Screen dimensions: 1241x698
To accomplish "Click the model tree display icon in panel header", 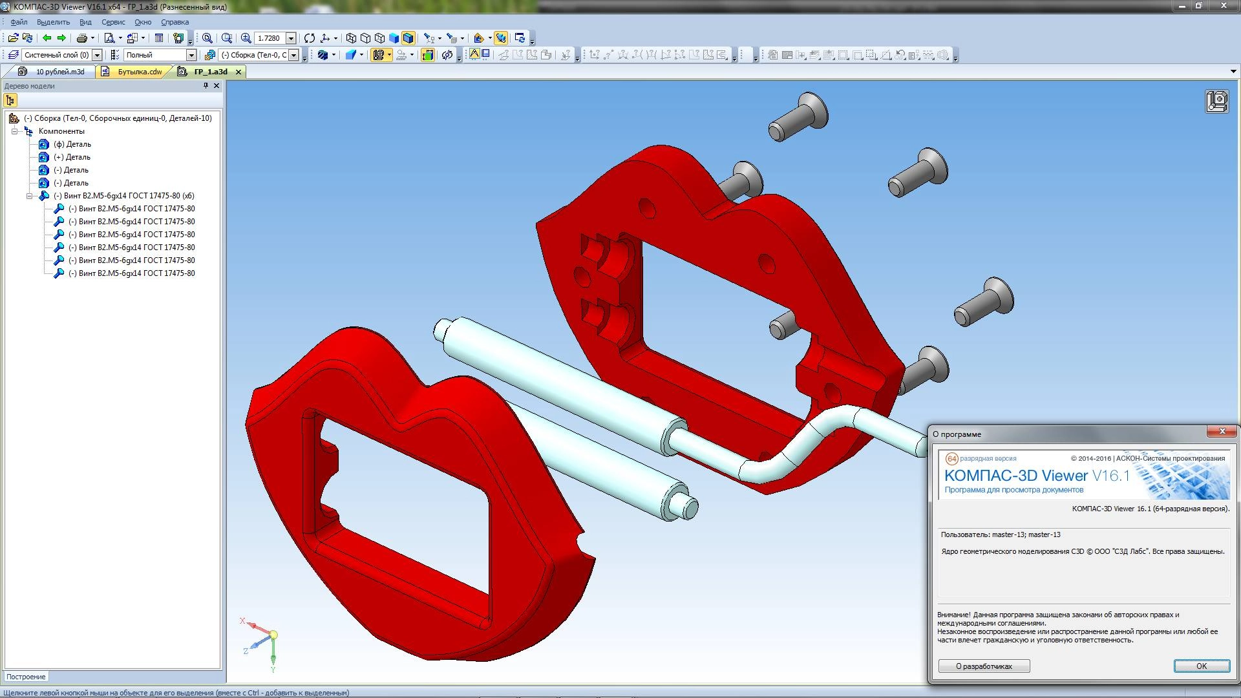I will (x=10, y=100).
